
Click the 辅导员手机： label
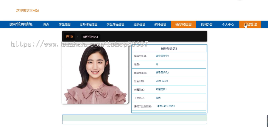pos(141,73)
